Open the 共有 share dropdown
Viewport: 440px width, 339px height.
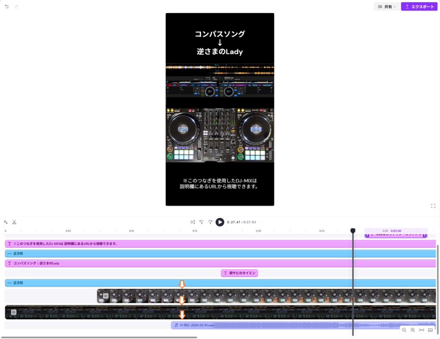[x=386, y=7]
